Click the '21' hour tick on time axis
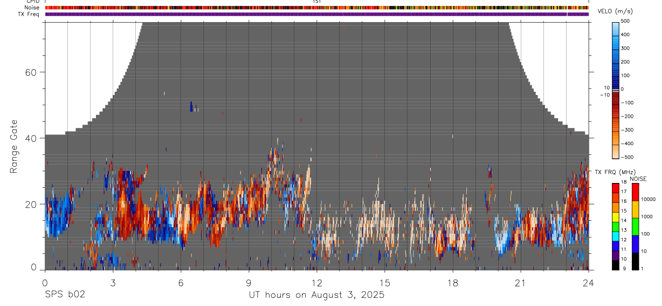The width and height of the screenshot is (662, 306). click(x=521, y=282)
